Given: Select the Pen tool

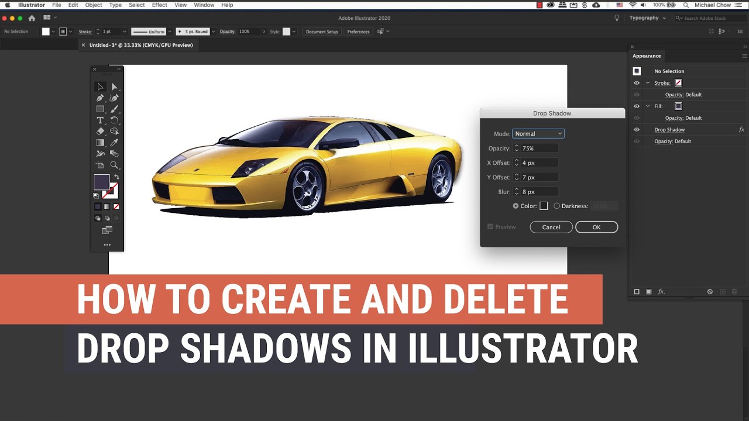Looking at the screenshot, I should (x=100, y=98).
